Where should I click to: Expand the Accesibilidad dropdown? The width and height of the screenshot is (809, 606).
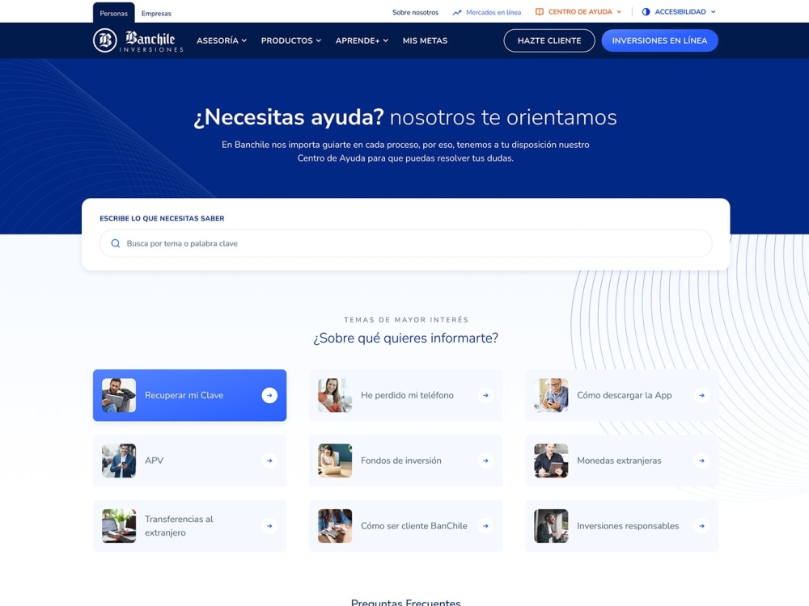[679, 12]
